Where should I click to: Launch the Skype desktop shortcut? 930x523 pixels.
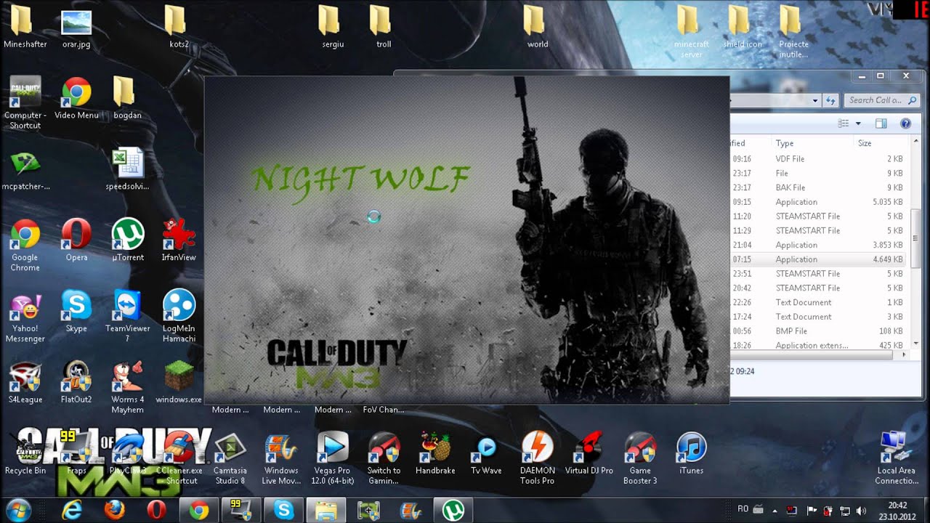76,312
